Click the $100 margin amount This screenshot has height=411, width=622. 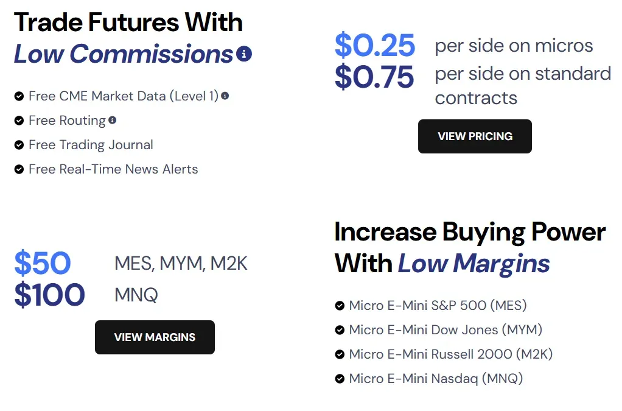click(x=49, y=295)
